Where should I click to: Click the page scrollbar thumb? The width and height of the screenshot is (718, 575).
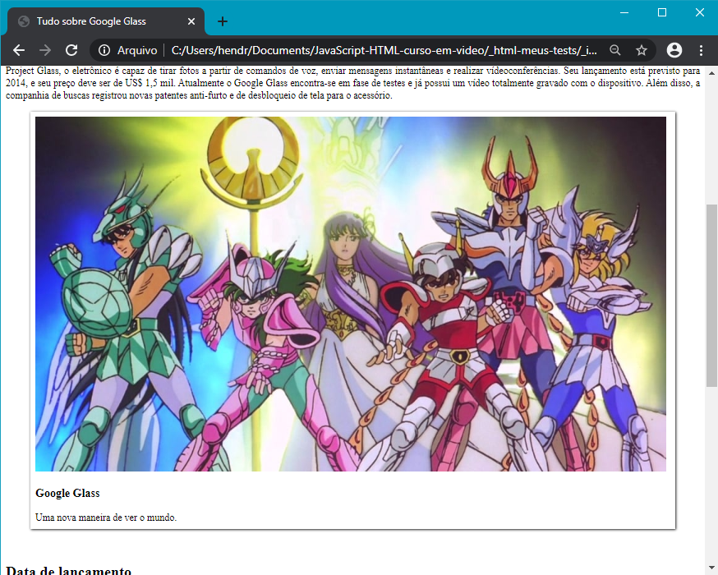point(711,296)
